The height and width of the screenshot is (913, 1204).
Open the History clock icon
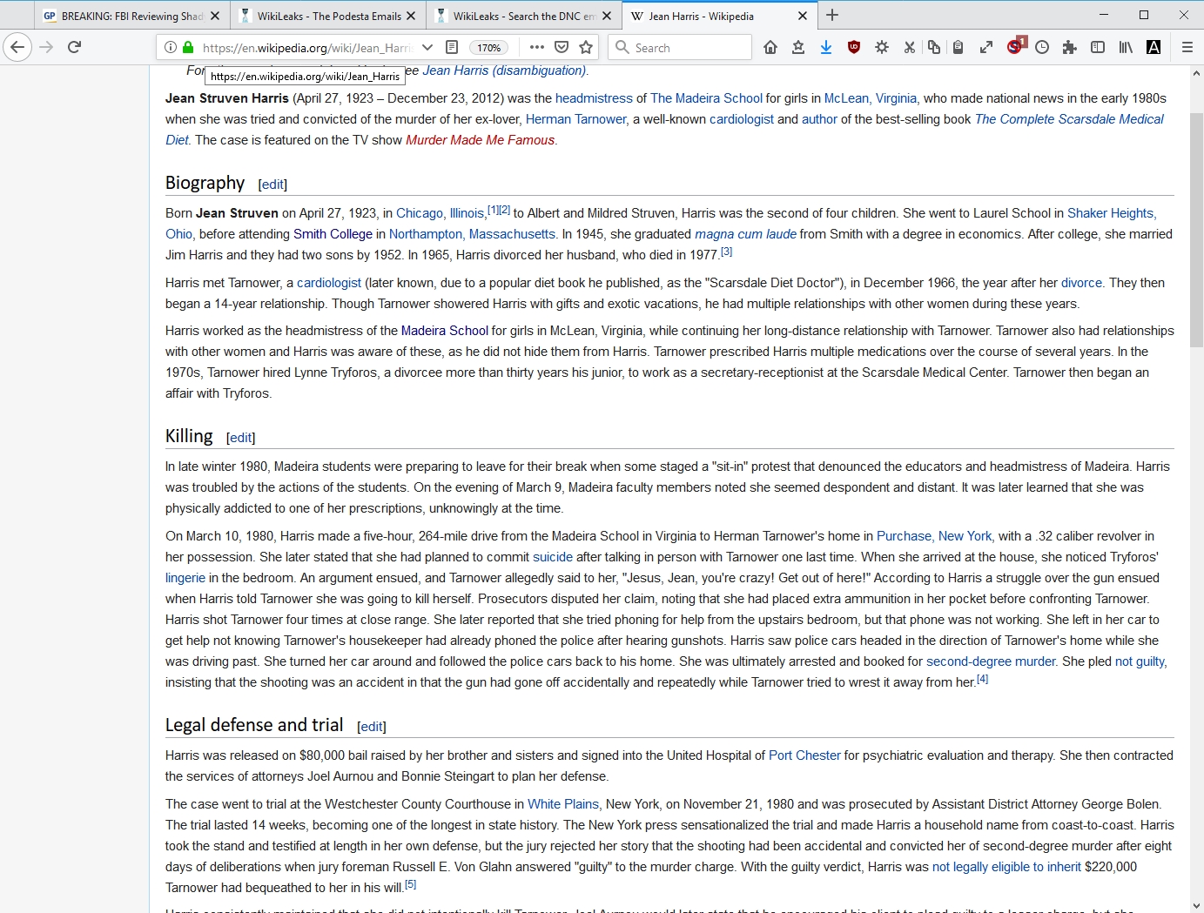[1042, 47]
